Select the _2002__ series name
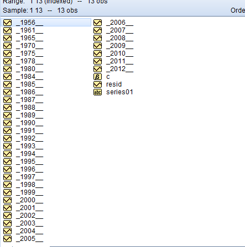The image size is (245, 247). [x=29, y=216]
